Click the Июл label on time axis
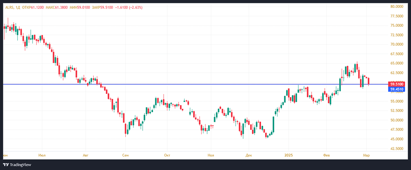Viewport: 411px width, 170px height. coord(42,155)
